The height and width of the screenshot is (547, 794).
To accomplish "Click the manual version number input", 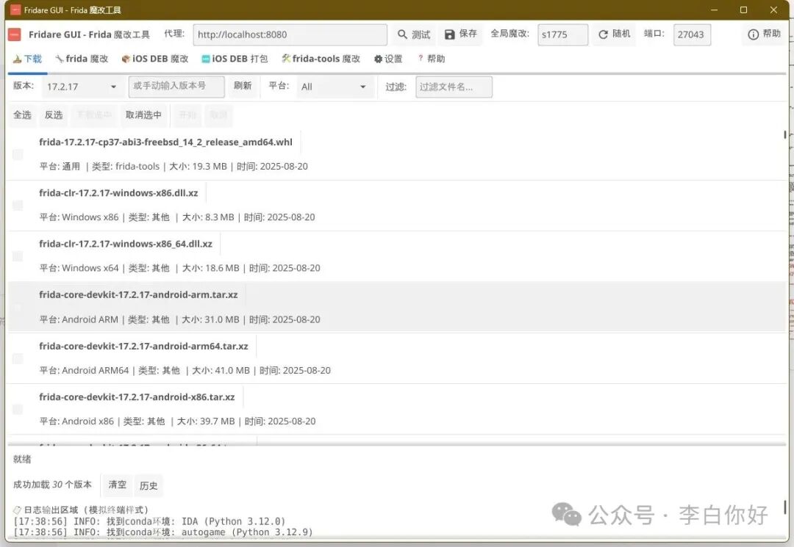I will [176, 87].
